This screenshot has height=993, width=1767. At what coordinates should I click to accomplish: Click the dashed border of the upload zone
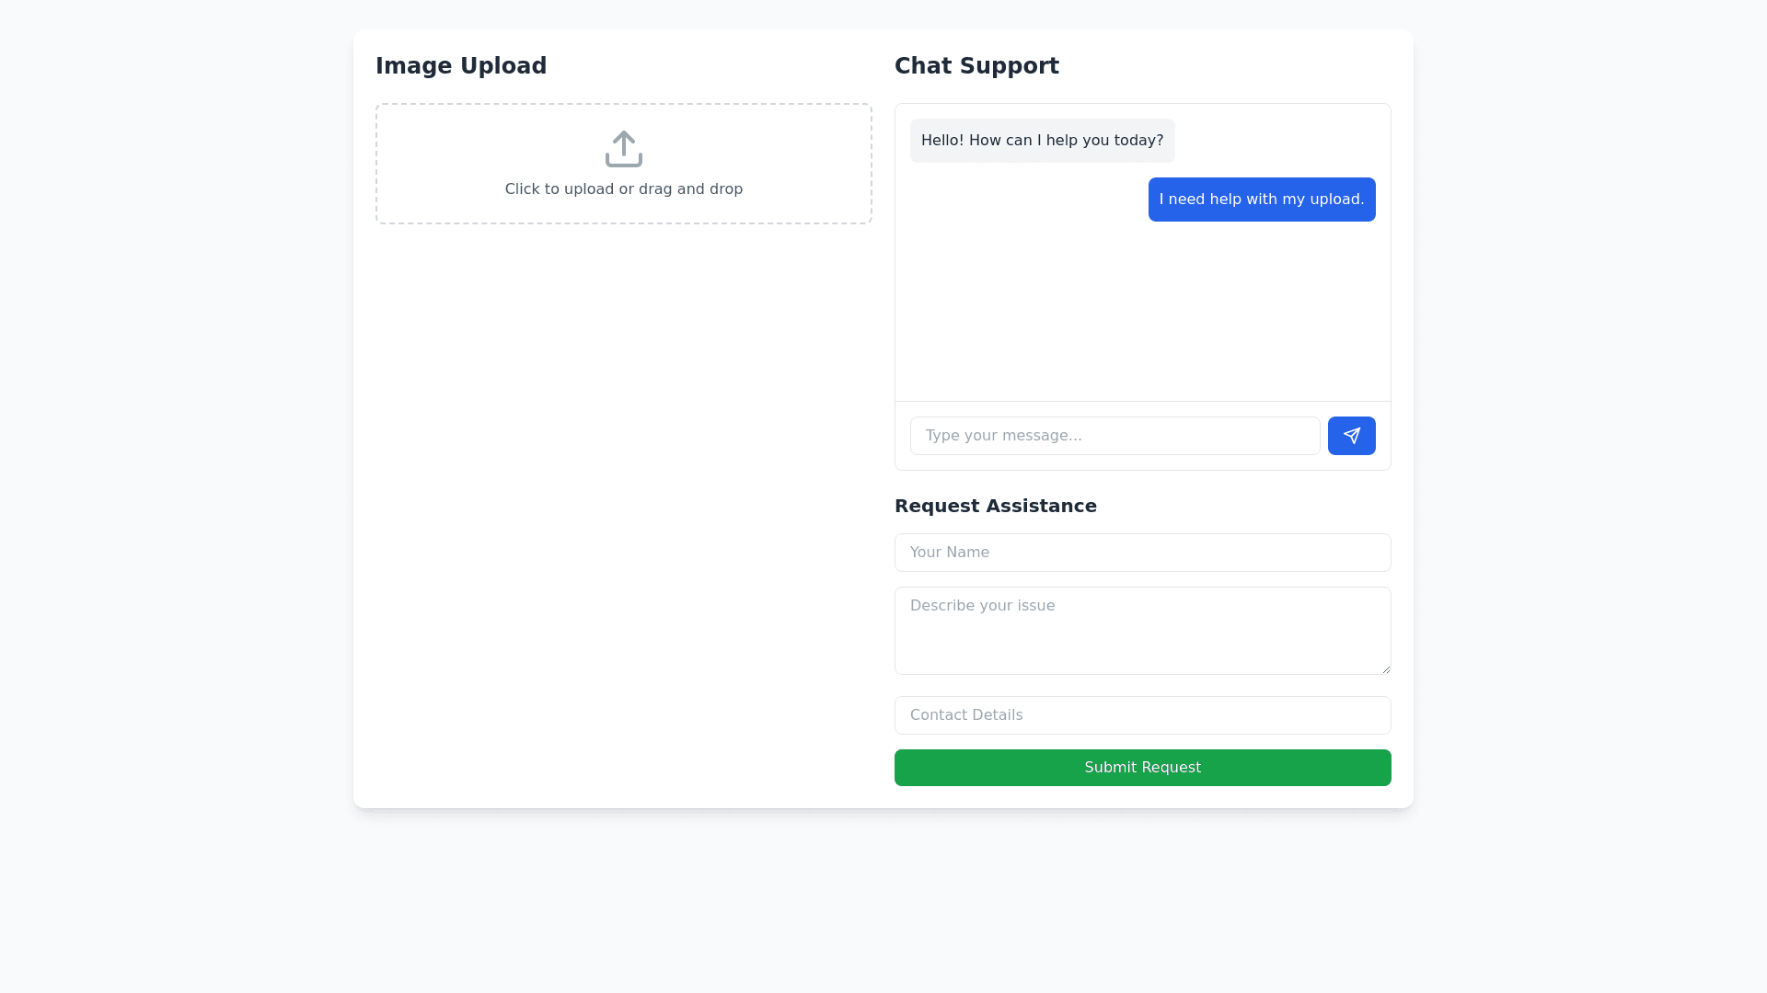(x=376, y=164)
